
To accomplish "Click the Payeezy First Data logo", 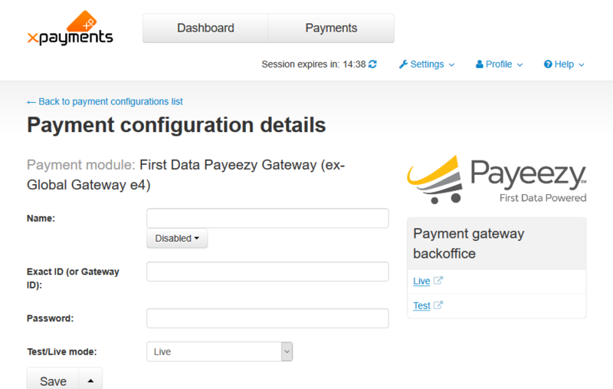I will (x=497, y=180).
